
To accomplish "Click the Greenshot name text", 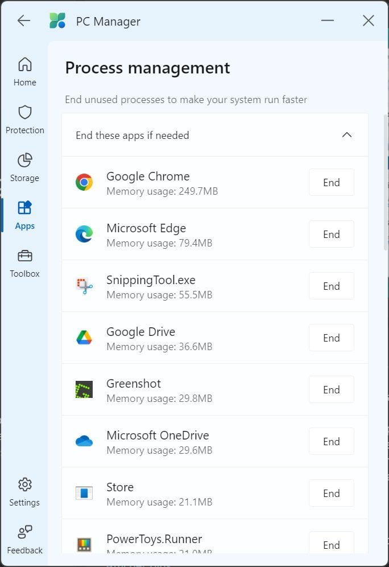I will tap(134, 383).
